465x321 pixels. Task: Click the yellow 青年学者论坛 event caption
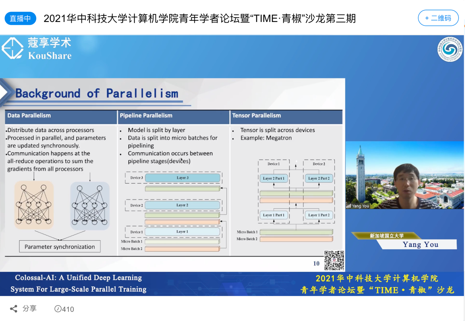(x=377, y=284)
